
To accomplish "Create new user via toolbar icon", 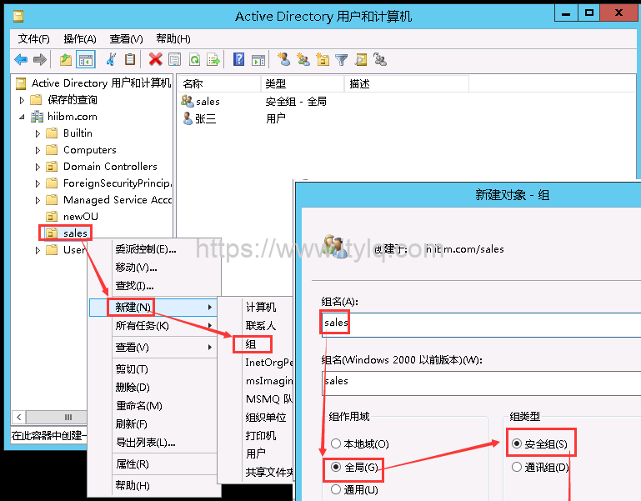I will click(x=283, y=60).
